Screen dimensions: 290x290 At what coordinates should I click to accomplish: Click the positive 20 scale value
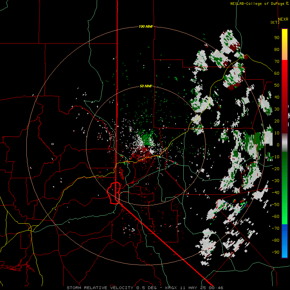point(277,121)
